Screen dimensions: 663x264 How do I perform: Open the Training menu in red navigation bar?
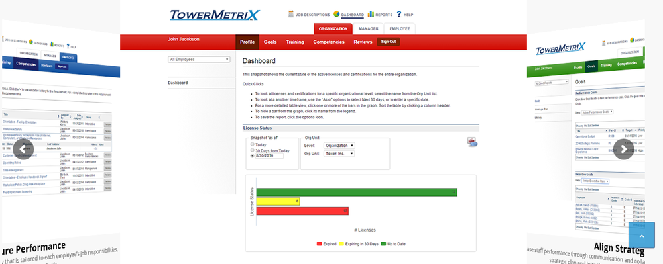[x=295, y=42]
